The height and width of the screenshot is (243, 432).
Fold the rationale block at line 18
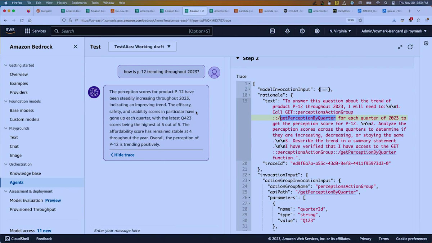(249, 95)
